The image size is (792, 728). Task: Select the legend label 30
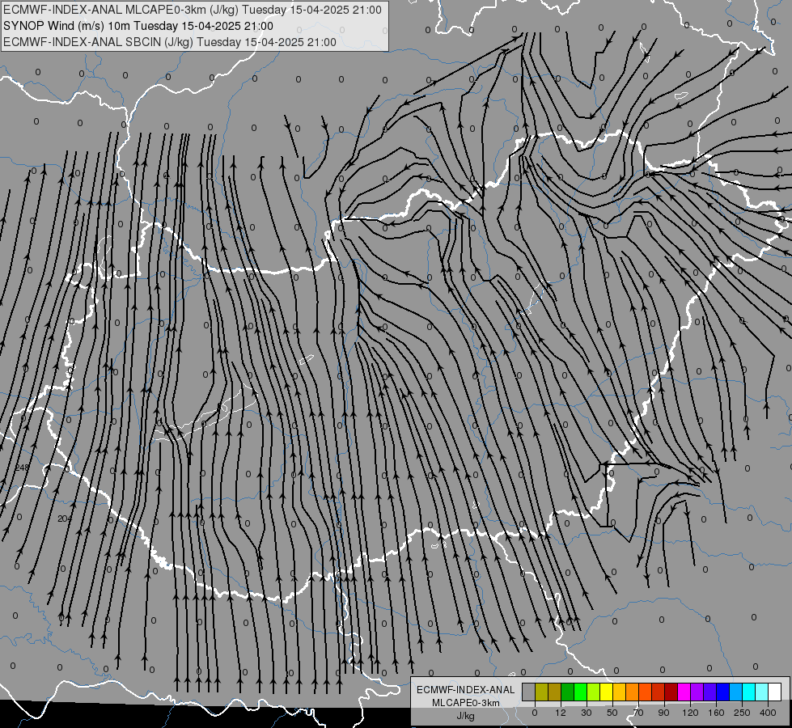(x=586, y=713)
